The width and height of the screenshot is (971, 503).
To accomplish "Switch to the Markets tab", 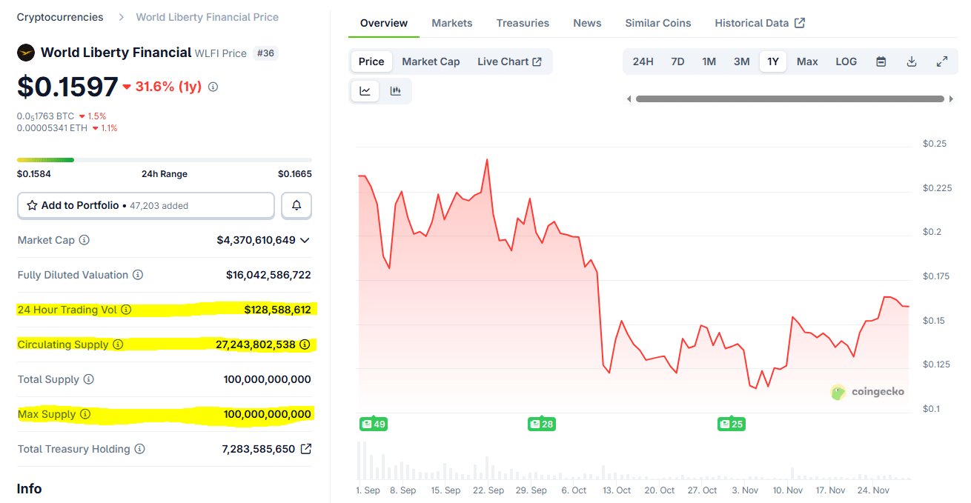I will [451, 23].
